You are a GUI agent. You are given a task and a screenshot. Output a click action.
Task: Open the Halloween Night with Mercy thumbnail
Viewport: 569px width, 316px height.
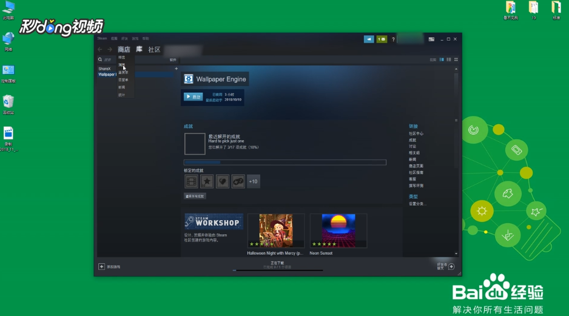coord(276,230)
